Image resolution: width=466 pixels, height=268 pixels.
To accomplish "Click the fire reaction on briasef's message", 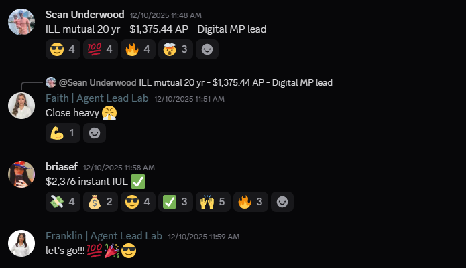I will [x=251, y=202].
